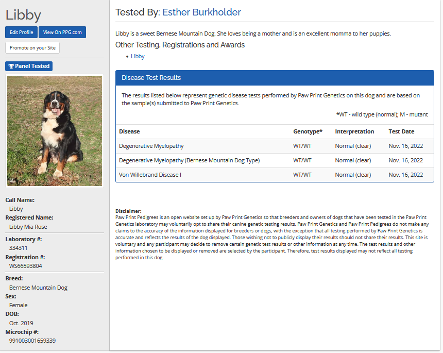Open the View On PPG.com button
This screenshot has width=443, height=353.
pyautogui.click(x=62, y=32)
